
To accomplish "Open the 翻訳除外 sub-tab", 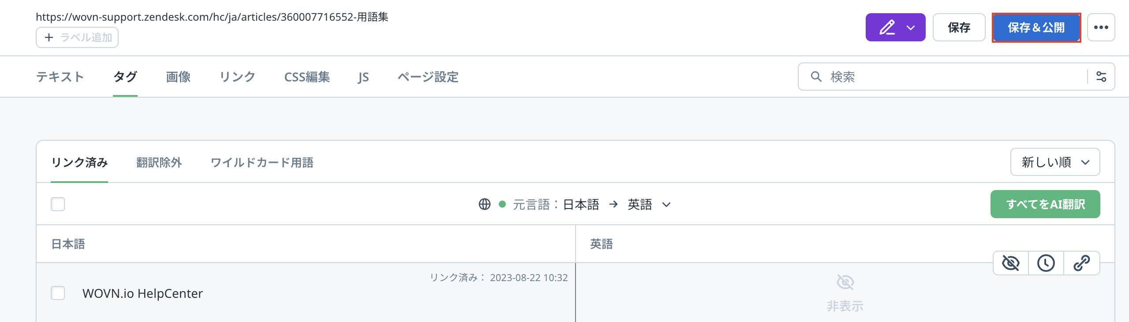I will pos(159,163).
